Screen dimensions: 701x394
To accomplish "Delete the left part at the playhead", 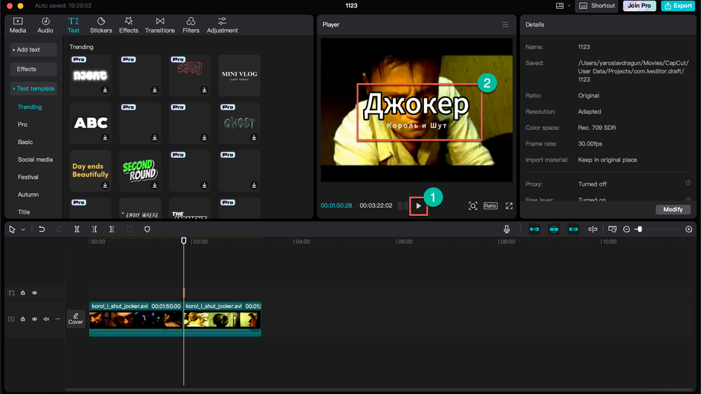I will pos(94,229).
